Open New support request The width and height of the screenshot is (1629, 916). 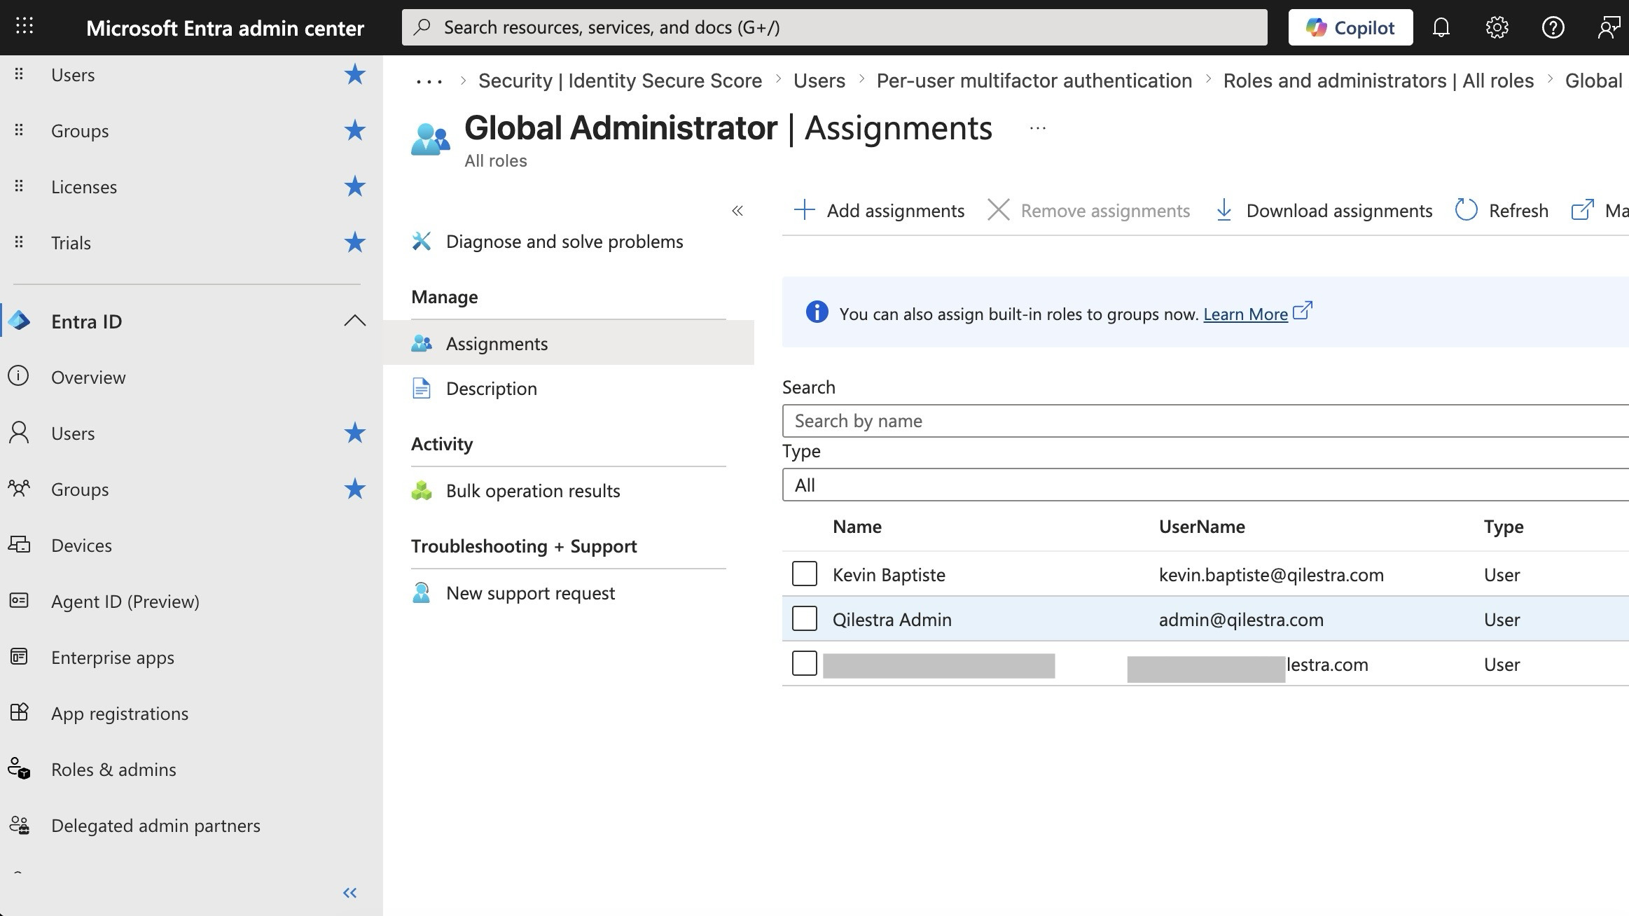(x=530, y=593)
